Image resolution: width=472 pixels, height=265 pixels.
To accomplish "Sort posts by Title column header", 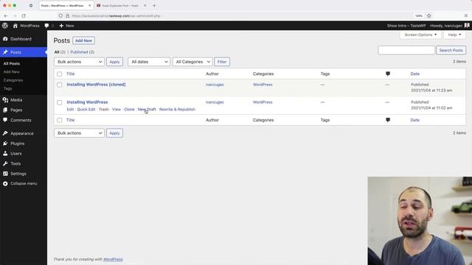I will (x=71, y=74).
